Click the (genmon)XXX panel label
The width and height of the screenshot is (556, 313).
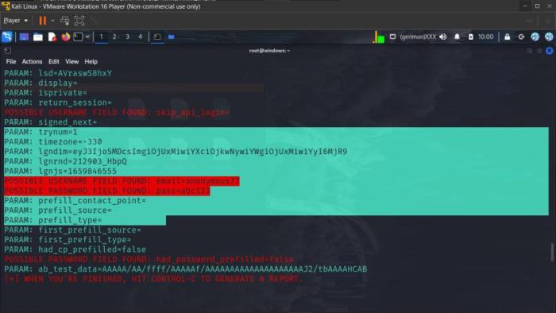click(x=418, y=37)
